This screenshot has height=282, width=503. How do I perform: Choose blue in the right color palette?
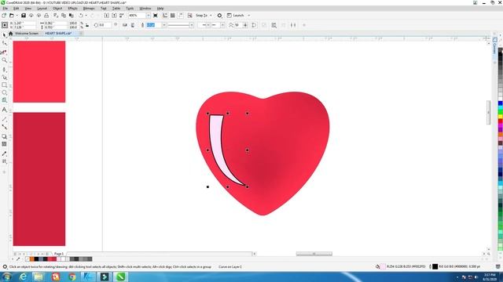500,103
